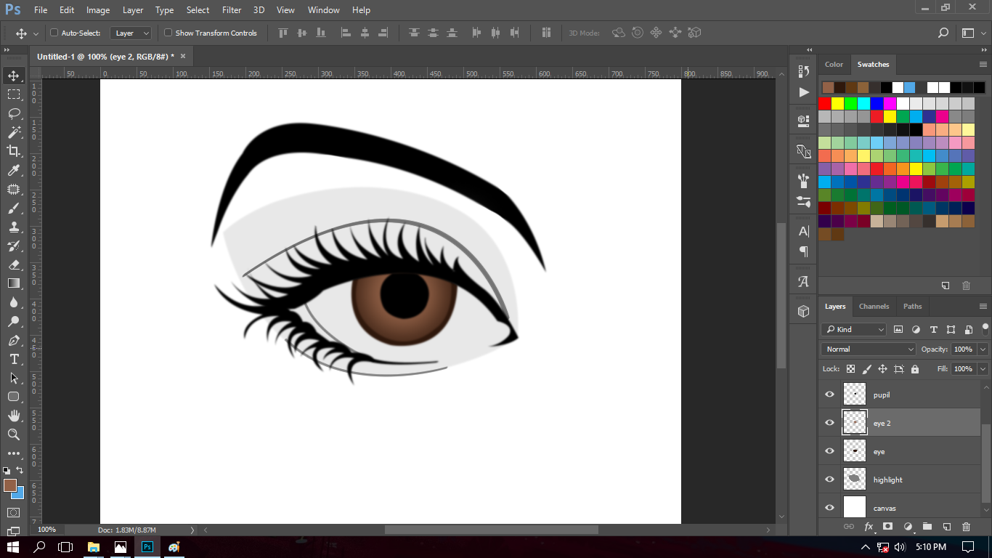Select the Rounded Rectangle shape tool
The image size is (992, 558).
coord(14,397)
